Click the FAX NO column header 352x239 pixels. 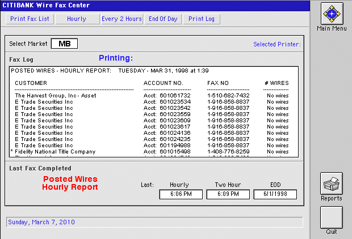(x=218, y=83)
